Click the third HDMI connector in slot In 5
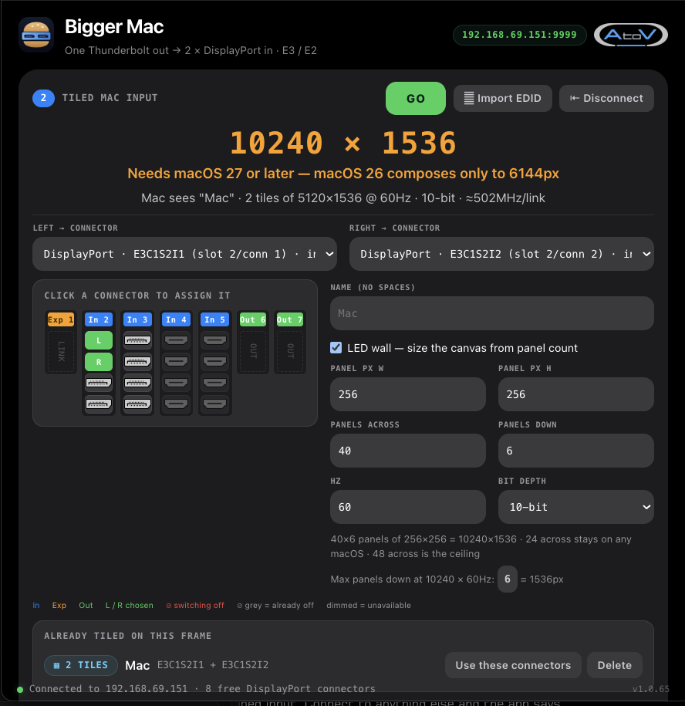Screen dimensions: 685x706 [214, 383]
